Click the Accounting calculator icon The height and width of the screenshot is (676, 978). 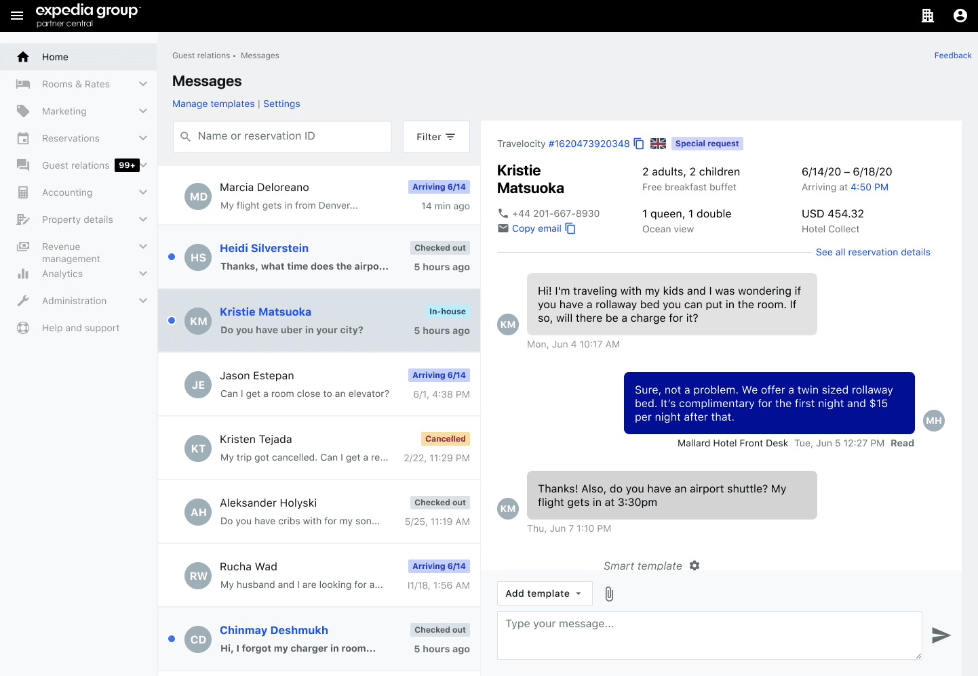tap(23, 192)
